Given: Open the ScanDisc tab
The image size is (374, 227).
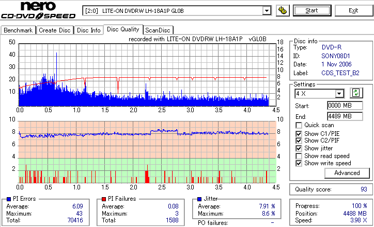Looking at the screenshot, I should click(158, 30).
